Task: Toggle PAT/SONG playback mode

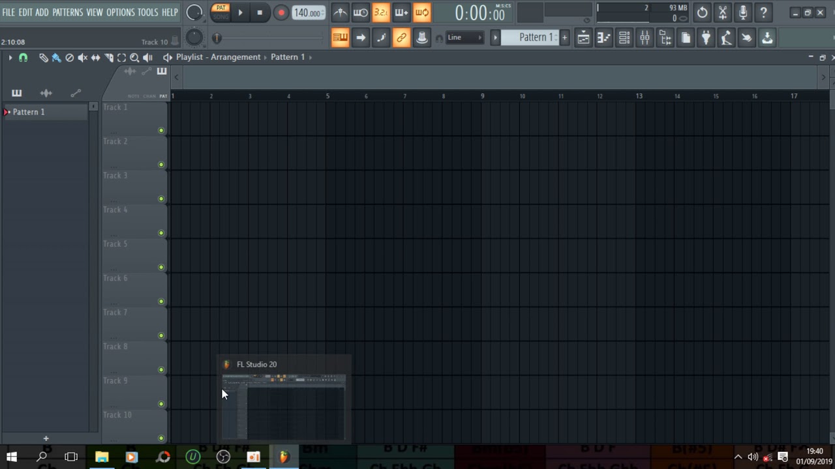Action: click(x=220, y=12)
